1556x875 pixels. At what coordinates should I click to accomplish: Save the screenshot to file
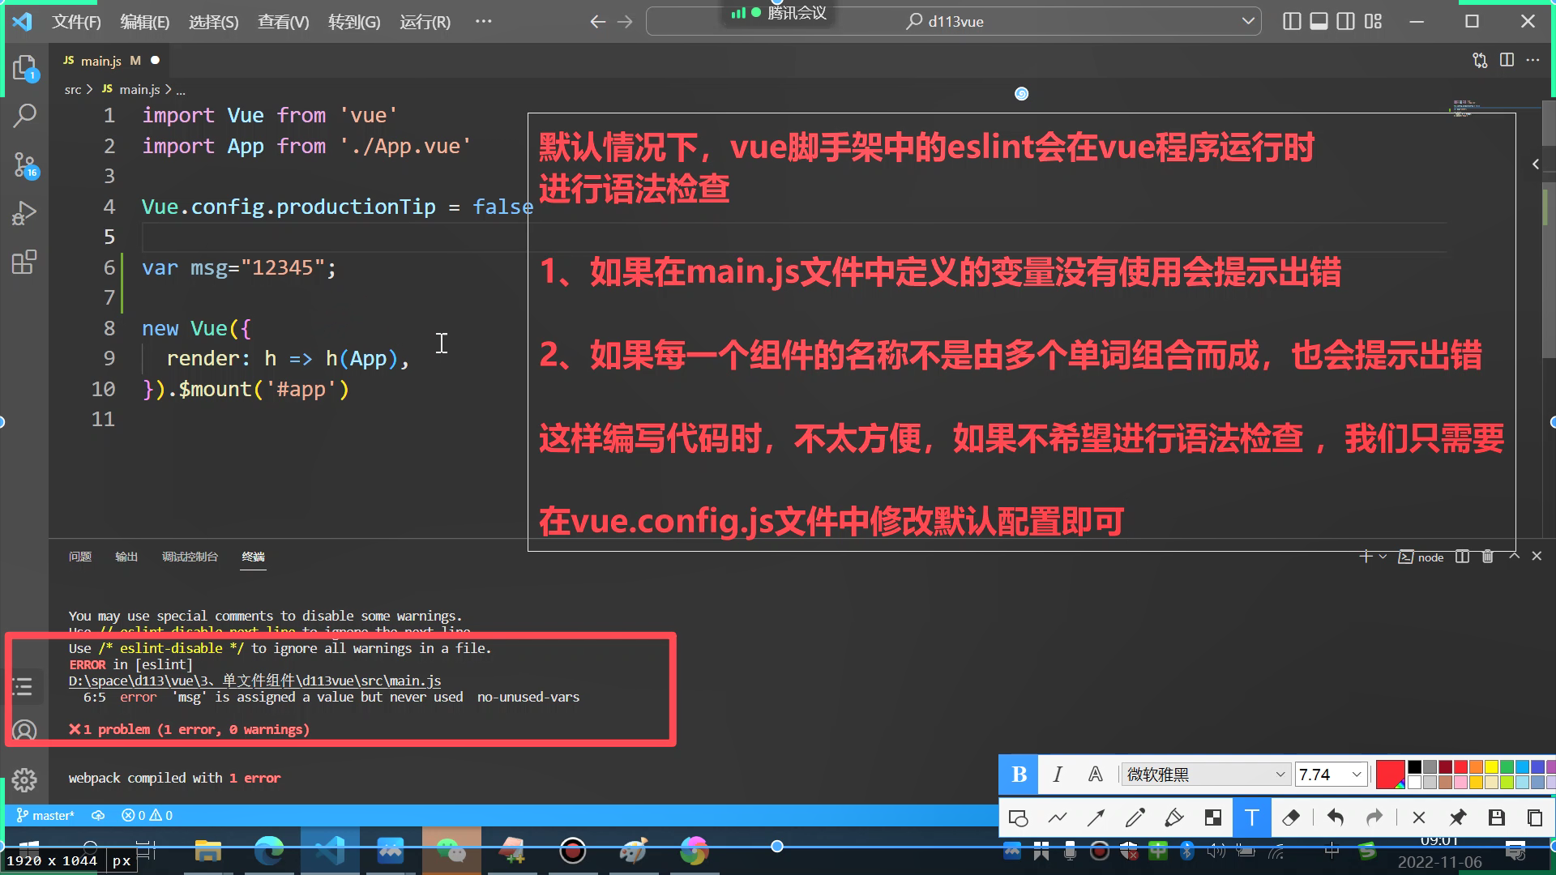[1497, 817]
